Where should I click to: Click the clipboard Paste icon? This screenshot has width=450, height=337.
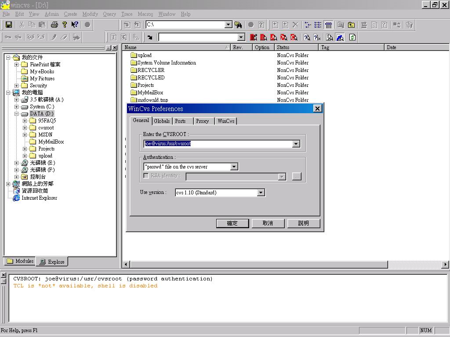pos(42,25)
